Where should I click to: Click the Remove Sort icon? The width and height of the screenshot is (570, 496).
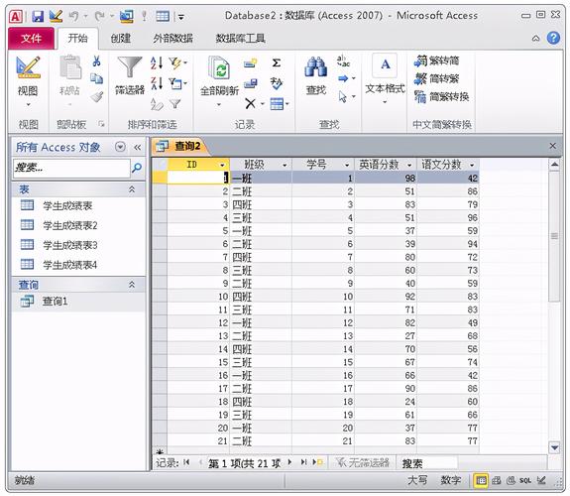pyautogui.click(x=157, y=104)
